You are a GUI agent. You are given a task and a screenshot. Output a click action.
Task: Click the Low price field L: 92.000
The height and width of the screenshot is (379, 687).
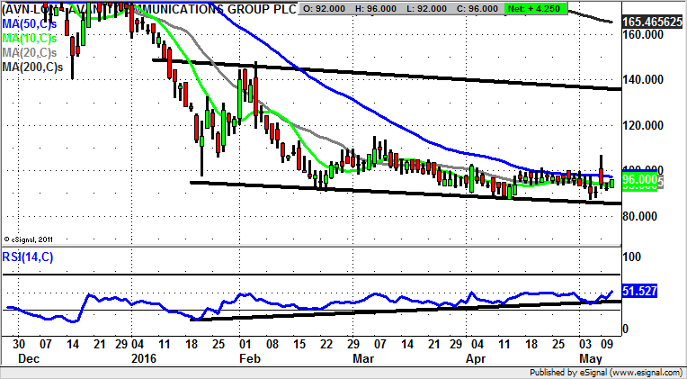pos(425,8)
